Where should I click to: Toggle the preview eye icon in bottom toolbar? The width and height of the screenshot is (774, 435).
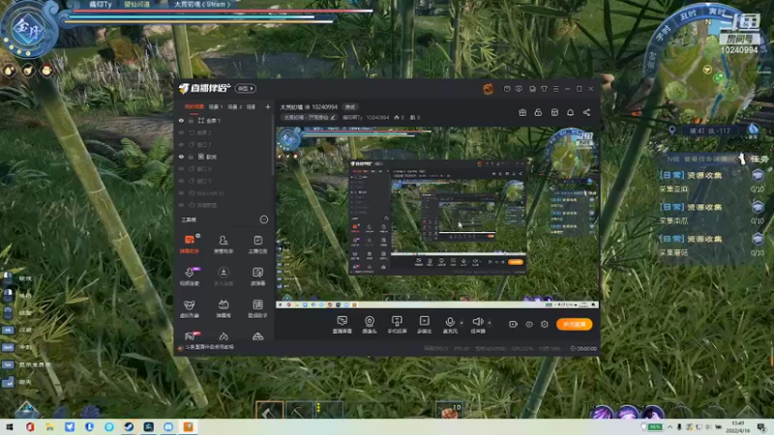(529, 324)
